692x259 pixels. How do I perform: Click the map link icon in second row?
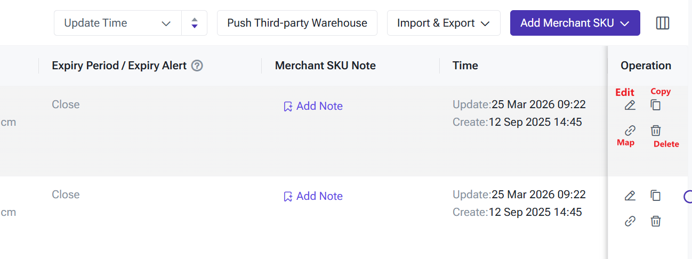click(x=630, y=221)
